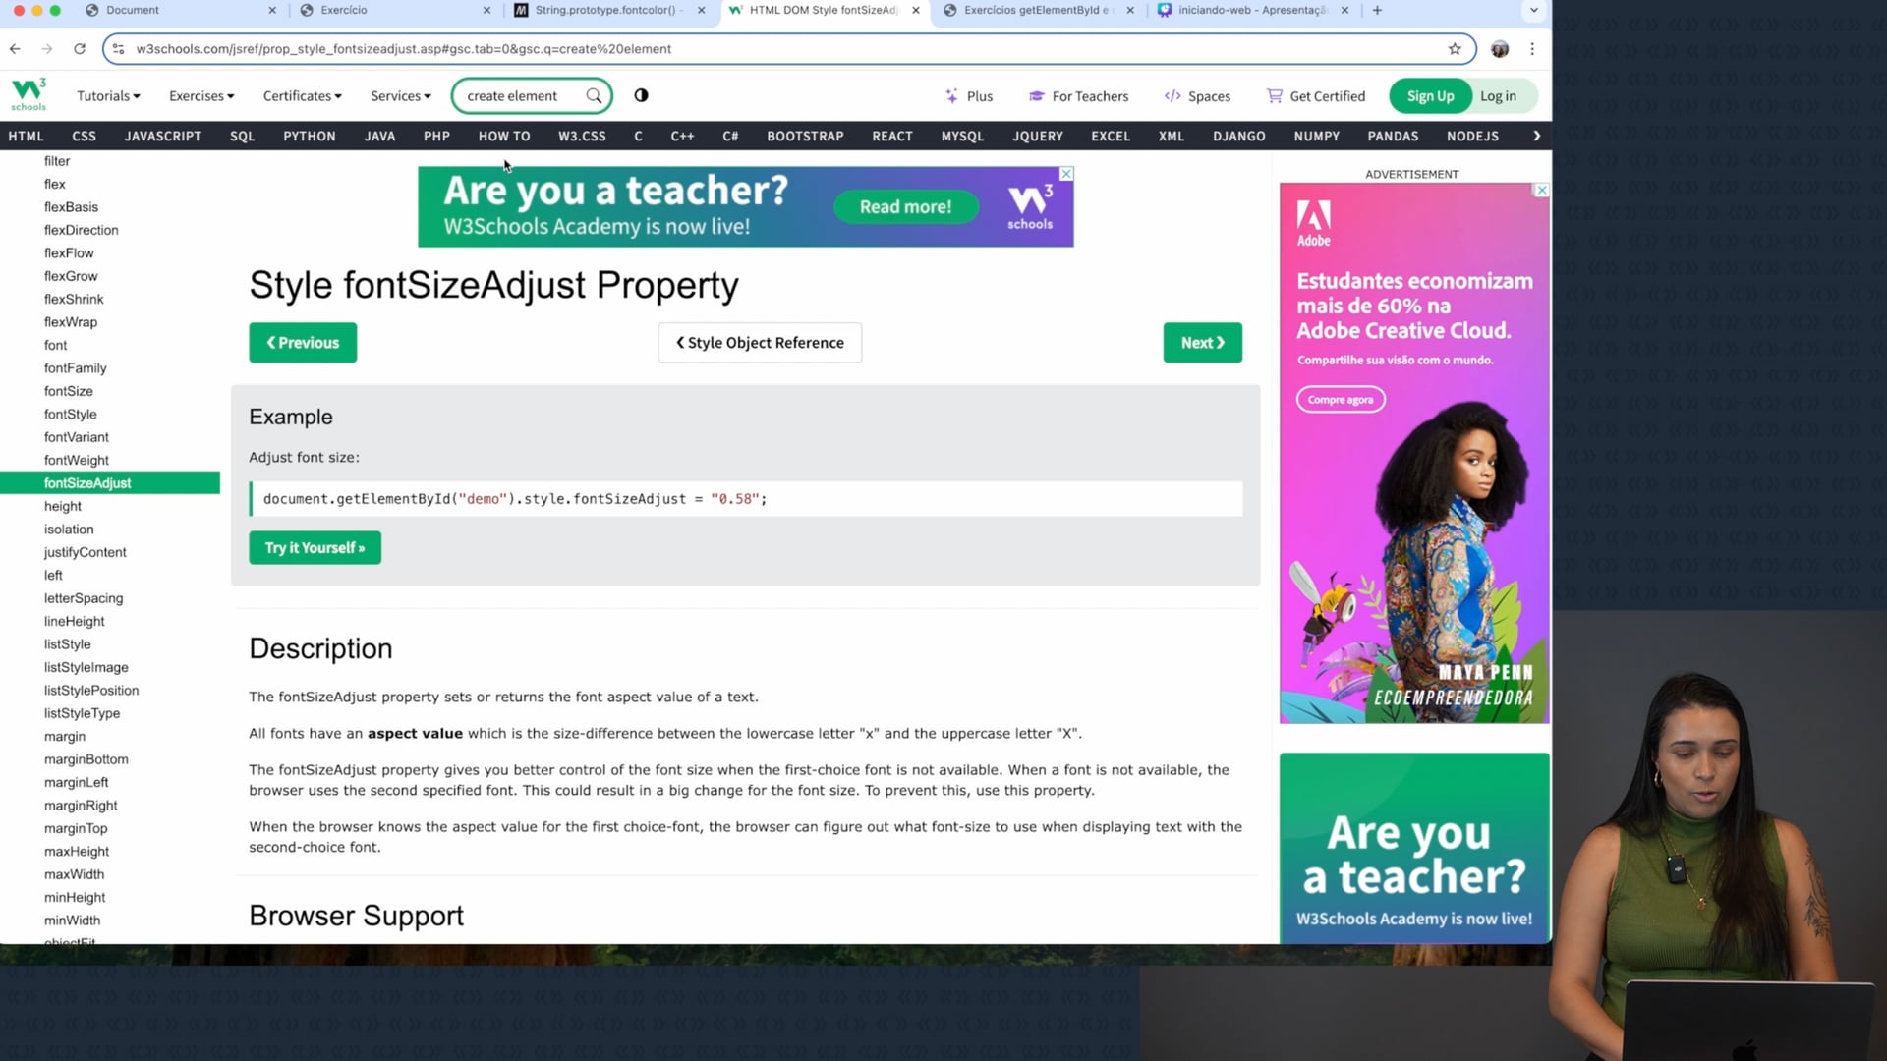Screen dimensions: 1887x1061
Task: Open the tab list chevron
Action: point(1533,10)
